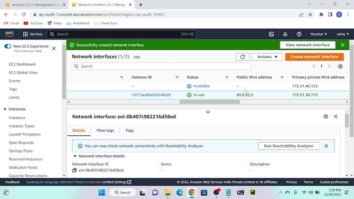
Task: Click the network interfaces search field
Action: [161, 66]
